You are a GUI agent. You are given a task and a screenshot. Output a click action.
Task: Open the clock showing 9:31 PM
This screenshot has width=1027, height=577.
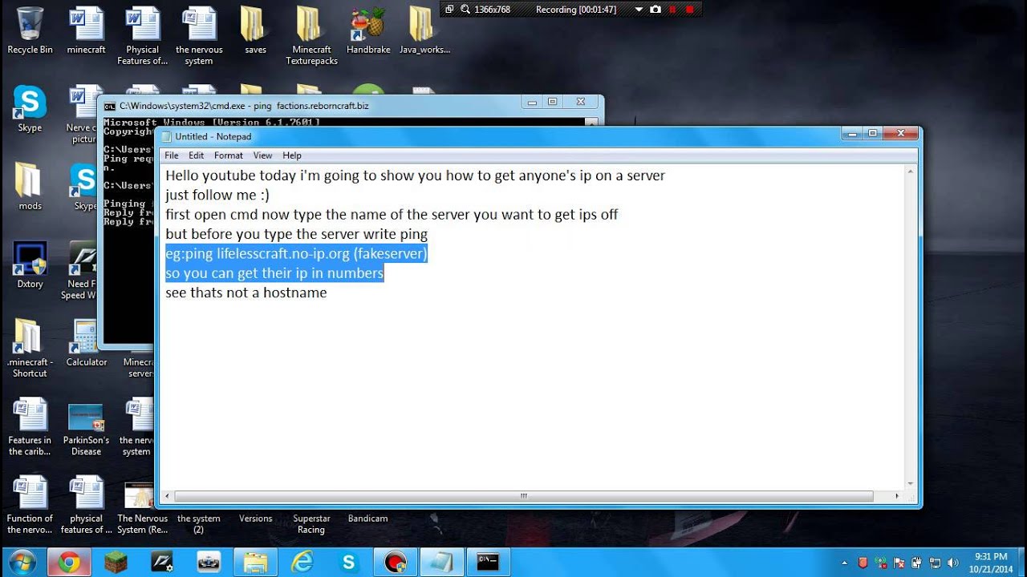[991, 563]
